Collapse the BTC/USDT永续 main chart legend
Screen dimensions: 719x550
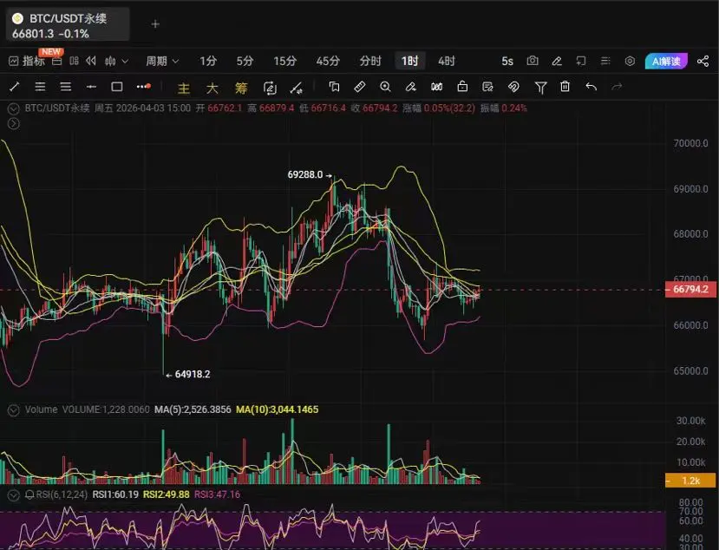click(14, 108)
